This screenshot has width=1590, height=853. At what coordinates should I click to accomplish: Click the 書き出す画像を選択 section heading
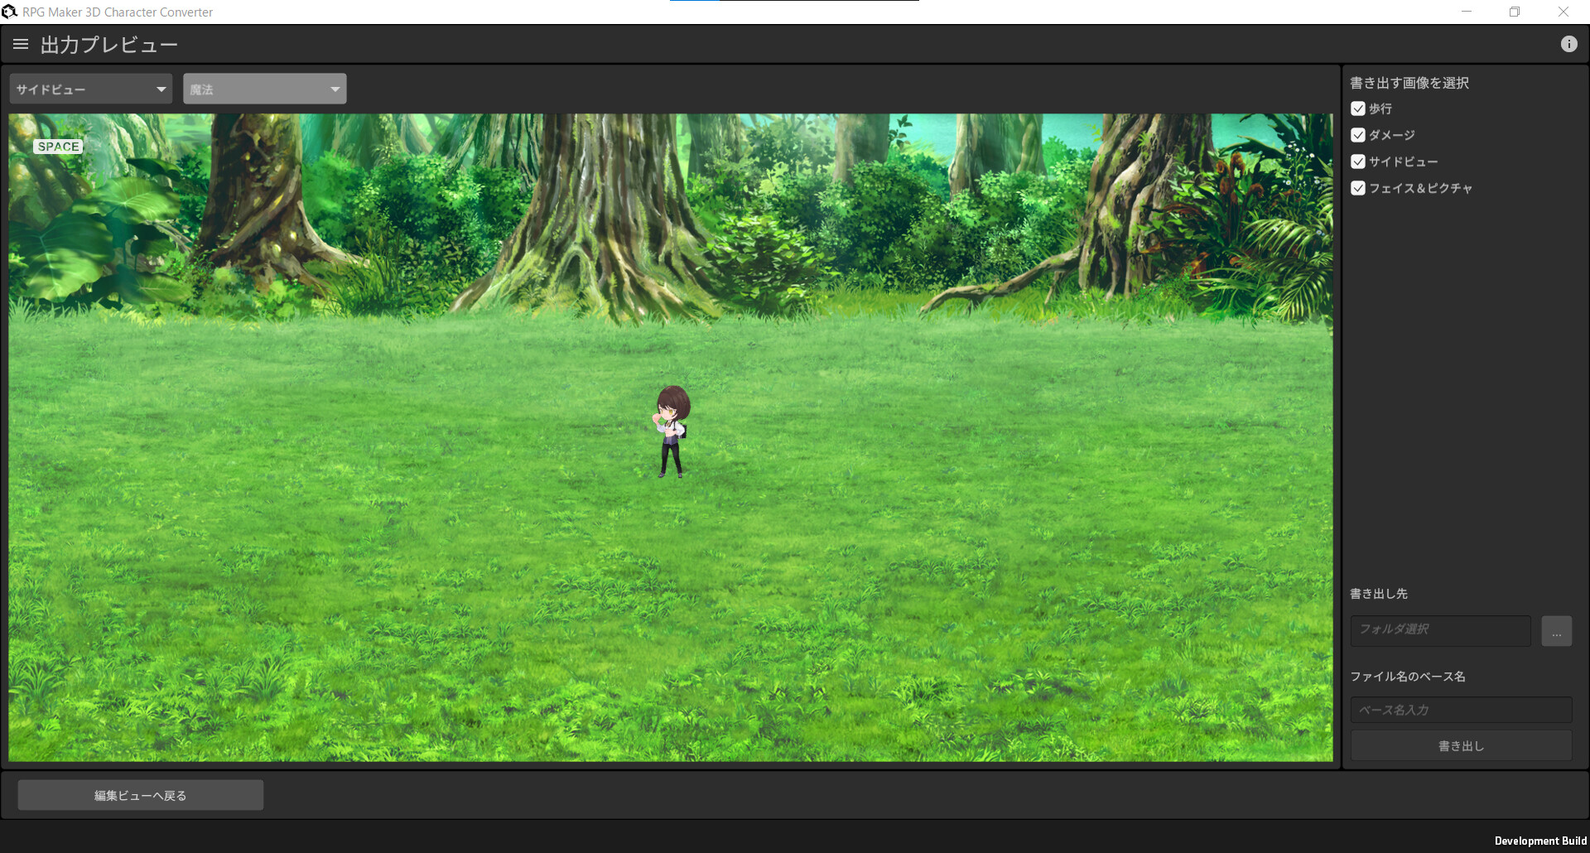(1407, 83)
